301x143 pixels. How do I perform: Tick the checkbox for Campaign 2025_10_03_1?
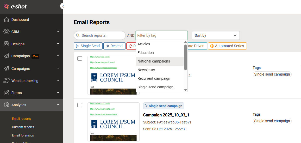pyautogui.click(x=80, y=105)
